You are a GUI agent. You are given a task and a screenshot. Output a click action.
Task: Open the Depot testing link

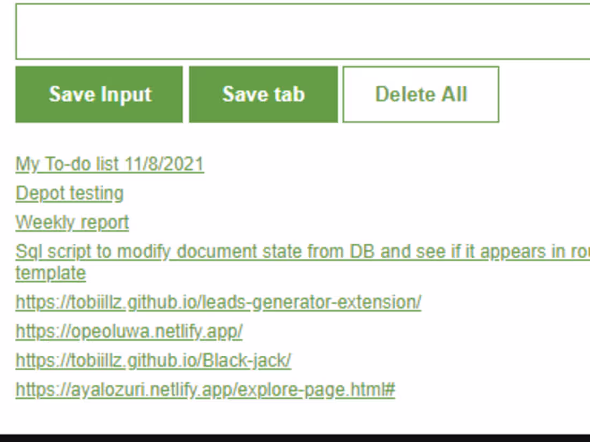(x=69, y=193)
